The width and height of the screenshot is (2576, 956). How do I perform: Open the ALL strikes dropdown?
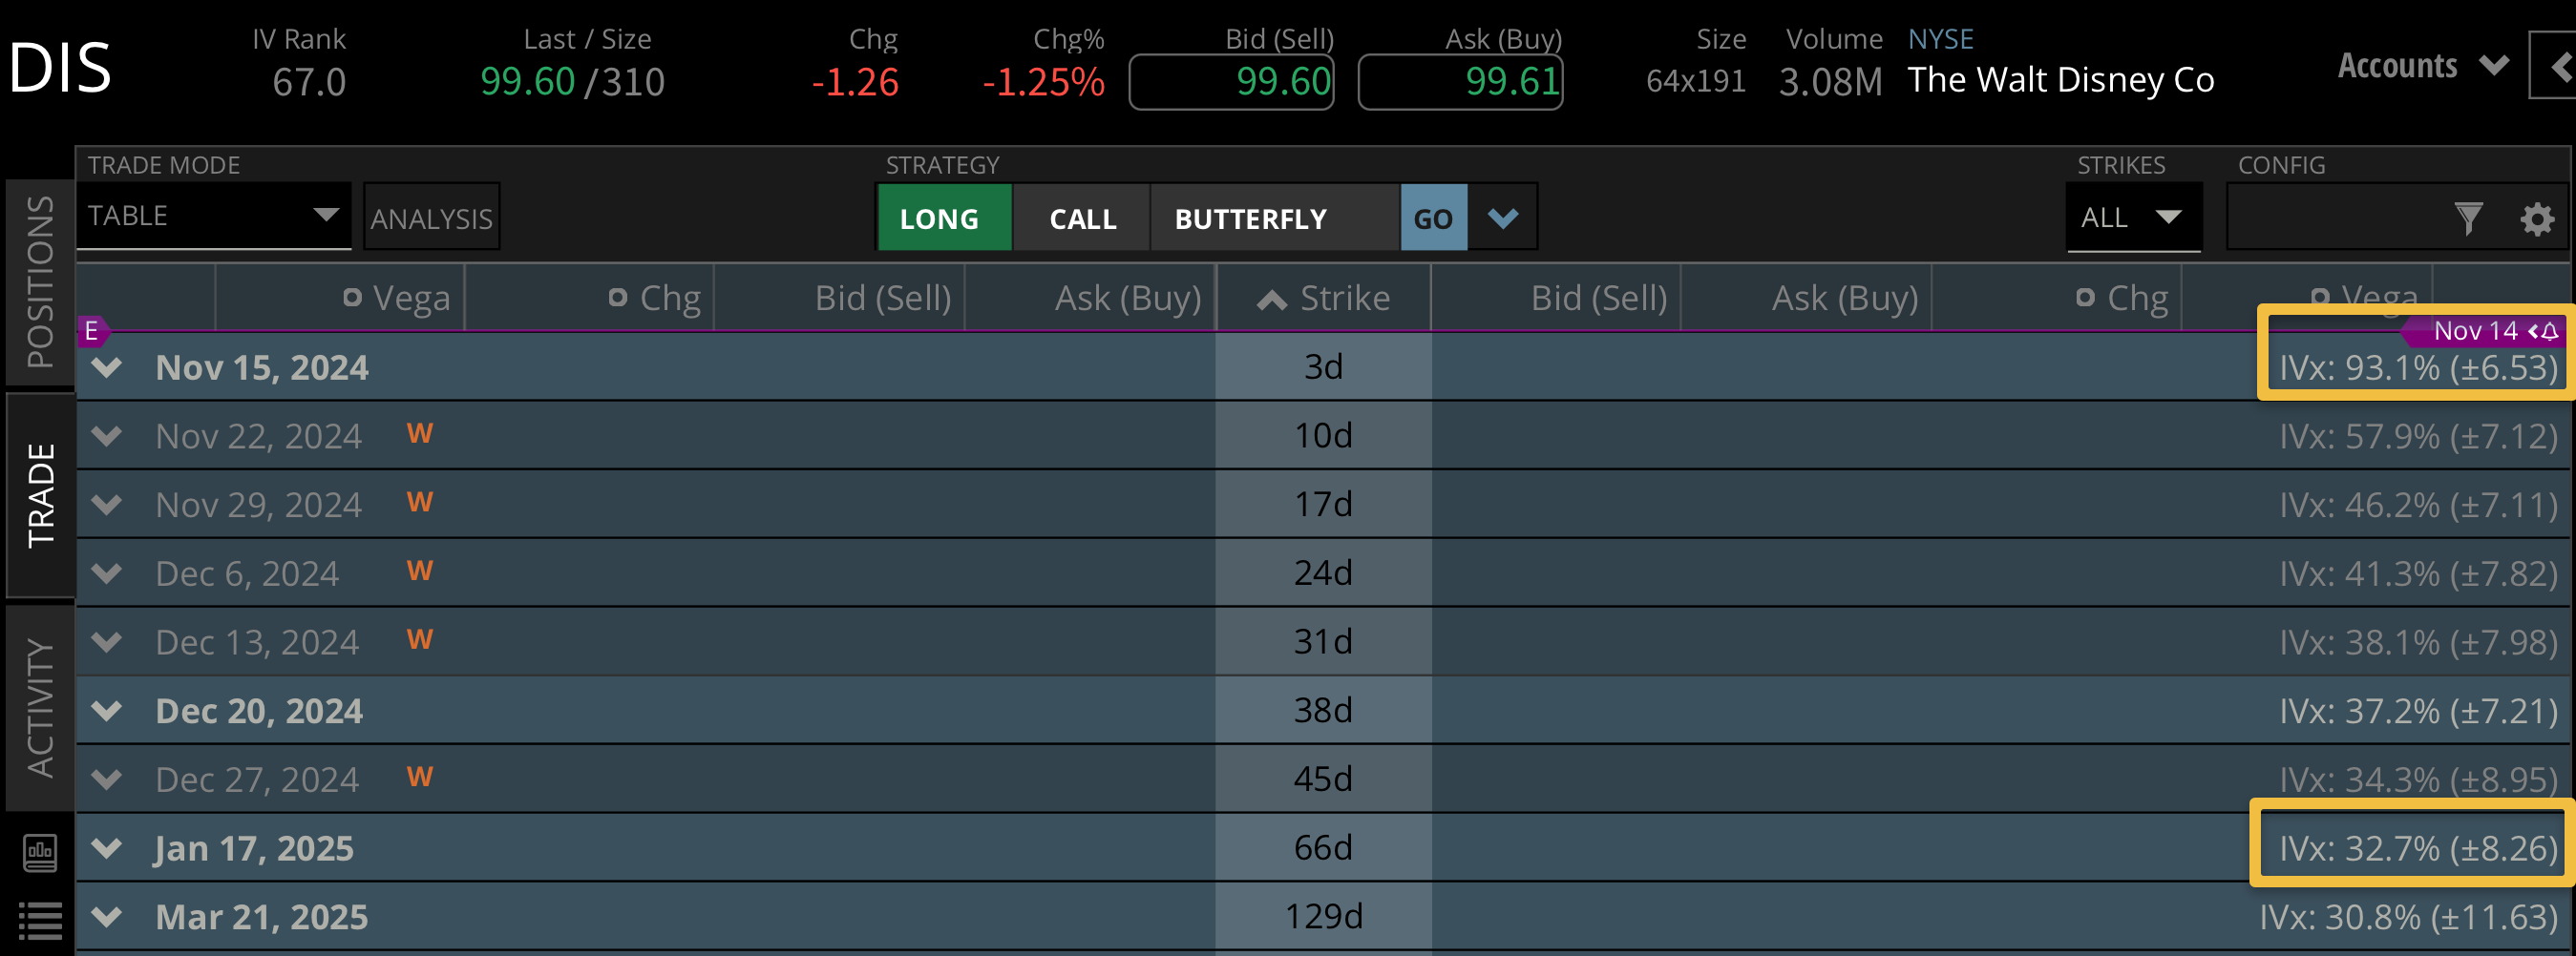(x=2133, y=217)
